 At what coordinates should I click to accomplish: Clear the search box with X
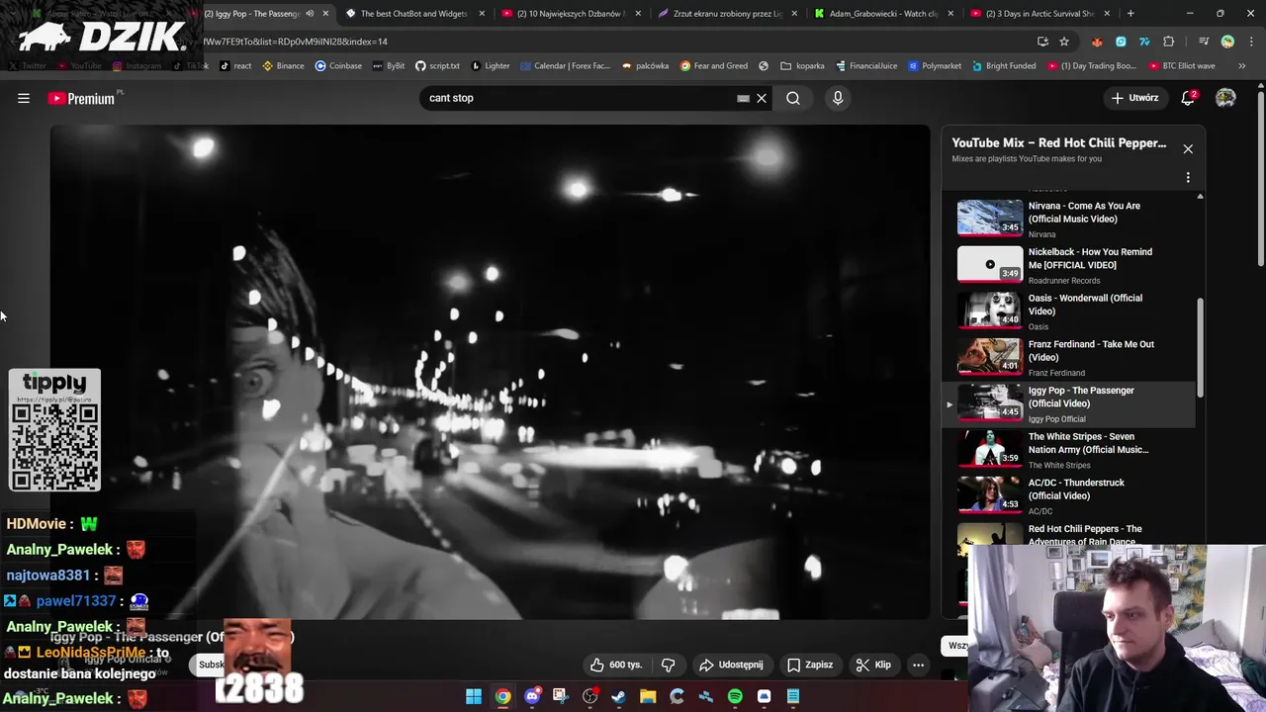[762, 98]
